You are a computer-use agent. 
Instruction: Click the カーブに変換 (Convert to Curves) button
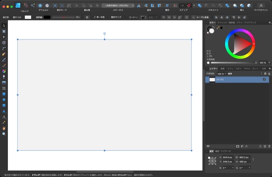click(200, 17)
